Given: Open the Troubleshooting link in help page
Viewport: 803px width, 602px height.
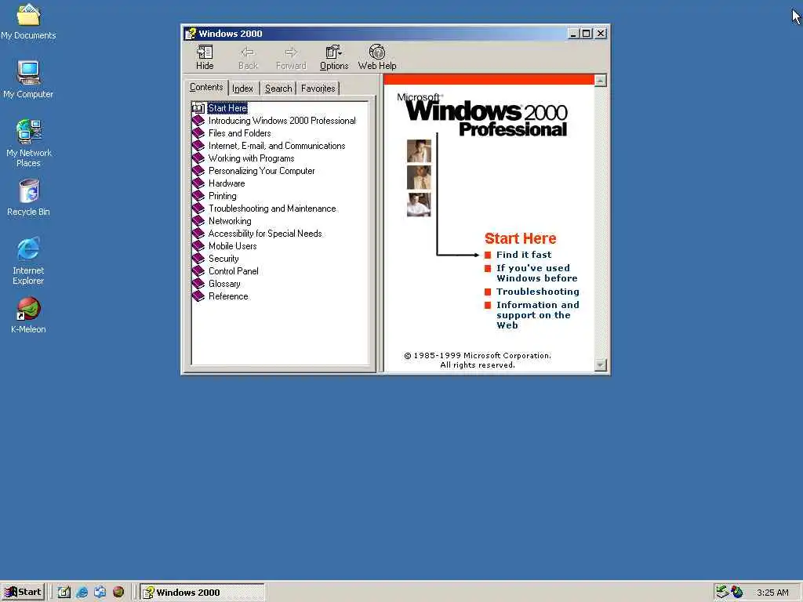Looking at the screenshot, I should click(x=538, y=292).
